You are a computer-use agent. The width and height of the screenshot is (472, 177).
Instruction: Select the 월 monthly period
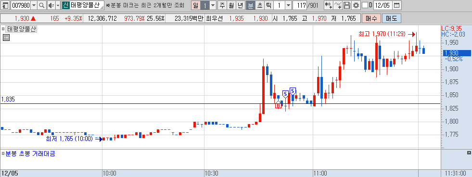tap(231, 5)
